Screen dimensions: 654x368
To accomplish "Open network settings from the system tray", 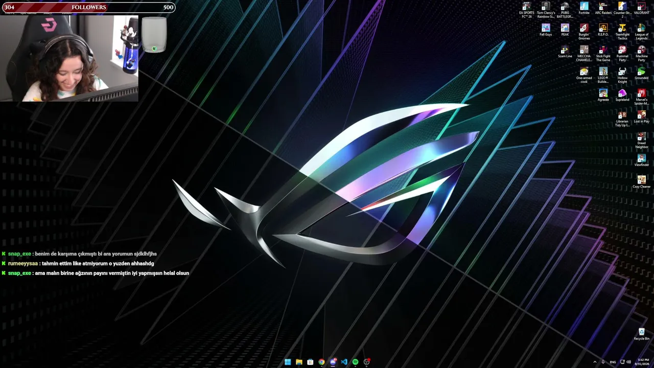I will point(622,362).
